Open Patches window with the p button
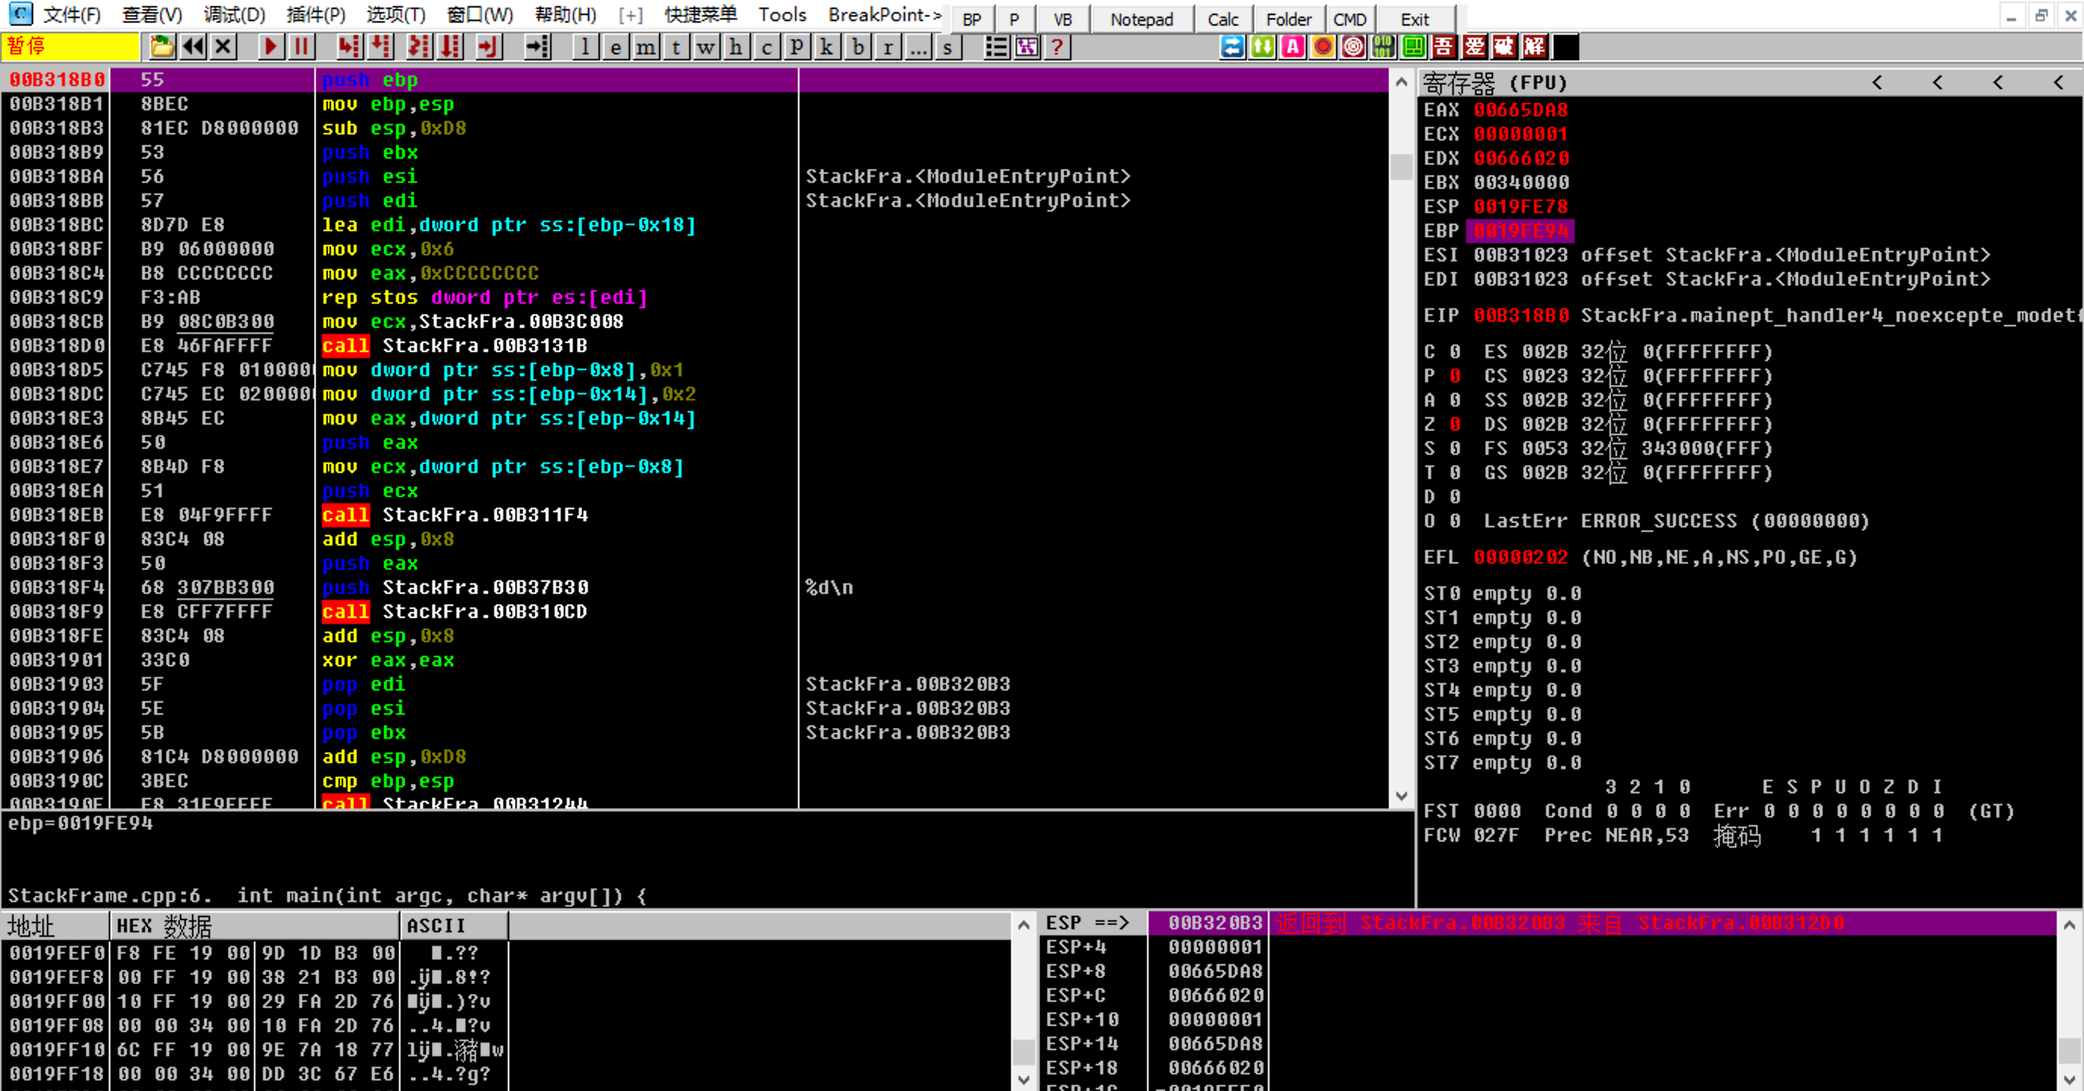This screenshot has width=2084, height=1091. point(797,47)
